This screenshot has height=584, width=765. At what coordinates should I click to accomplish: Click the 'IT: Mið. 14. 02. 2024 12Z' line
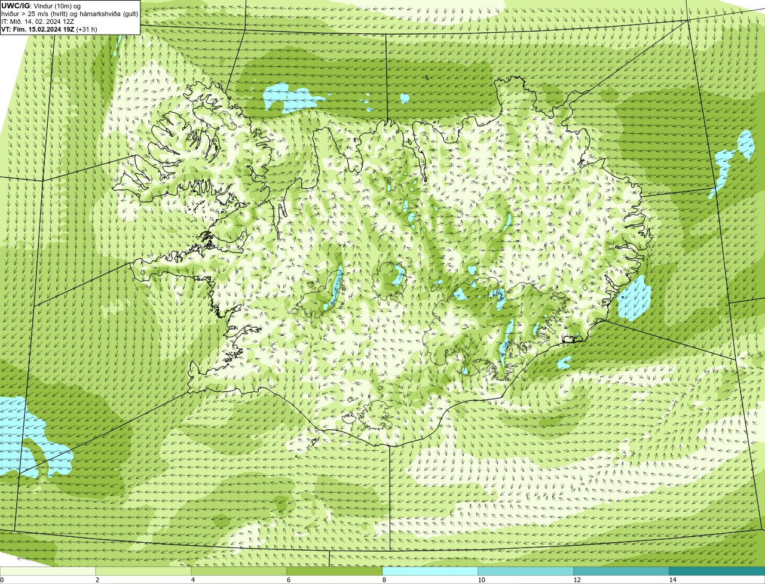pos(38,21)
